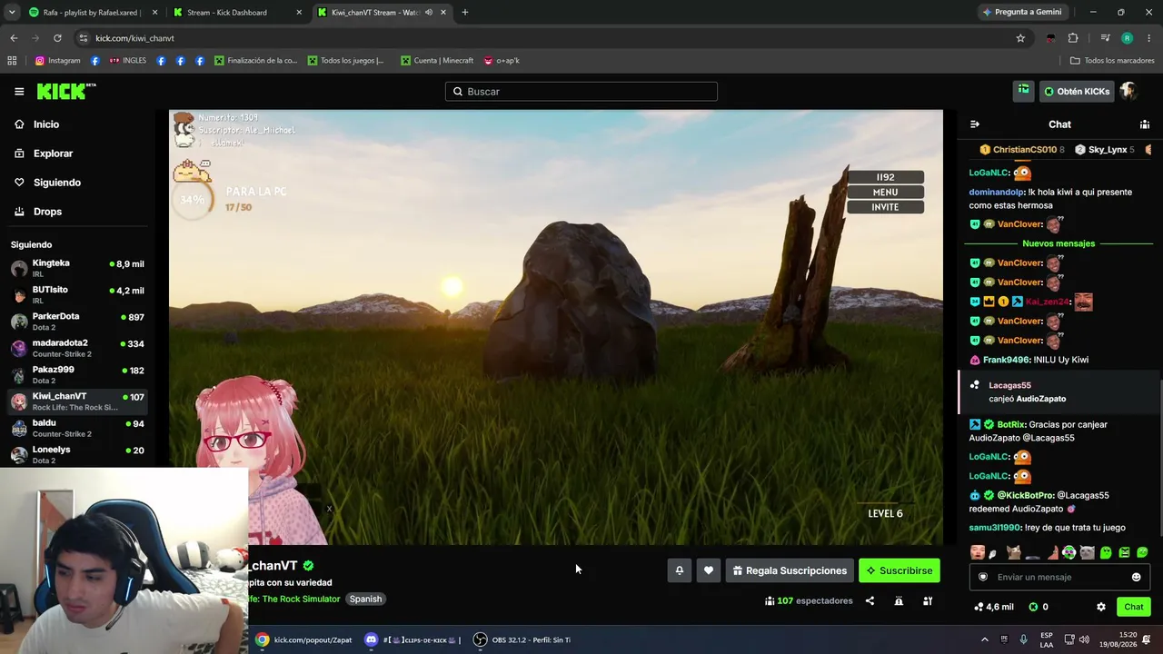This screenshot has height=654, width=1163.
Task: Send message with the green Chat button
Action: (1134, 607)
